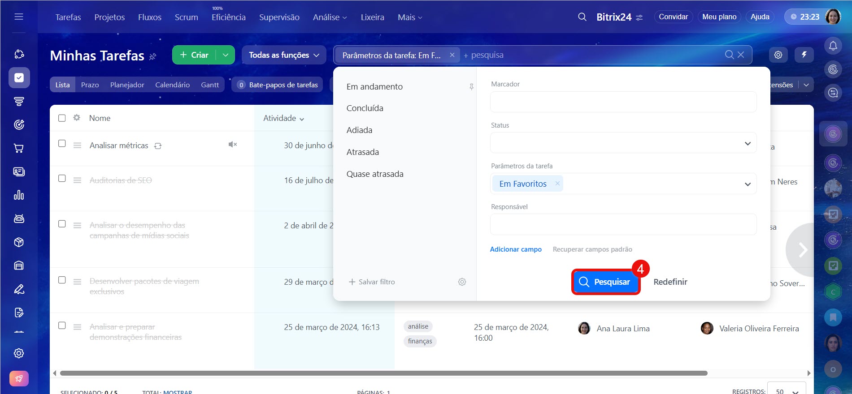Viewport: 852px width, 394px height.
Task: Click the automation lightning bolt icon
Action: [x=804, y=55]
